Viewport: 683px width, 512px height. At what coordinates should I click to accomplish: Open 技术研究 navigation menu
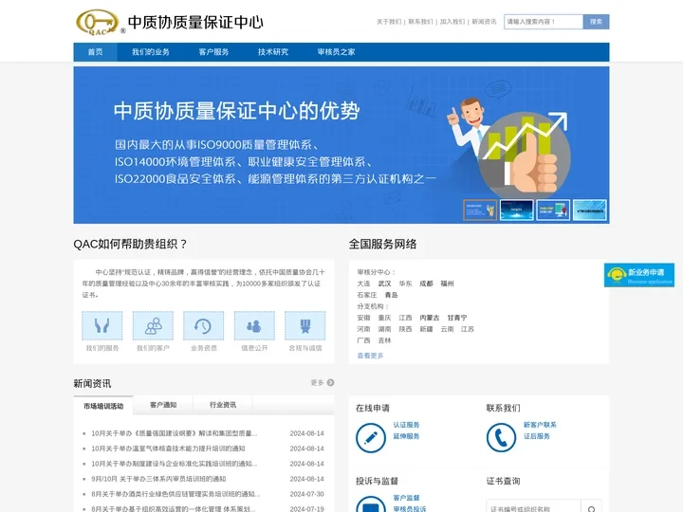(x=273, y=52)
